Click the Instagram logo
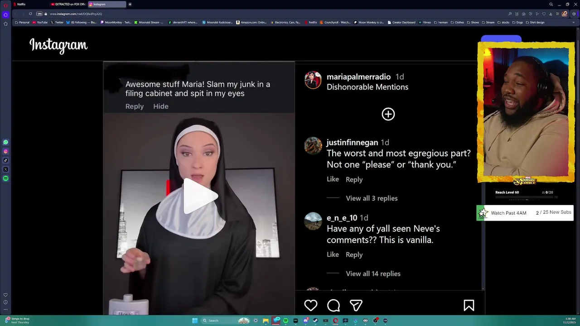Viewport: 580px width, 326px height. click(x=58, y=45)
